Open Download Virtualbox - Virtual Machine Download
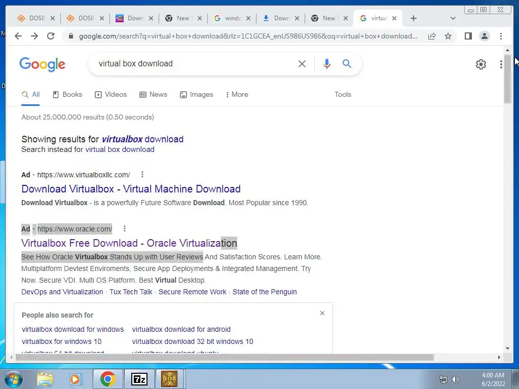 click(x=131, y=189)
